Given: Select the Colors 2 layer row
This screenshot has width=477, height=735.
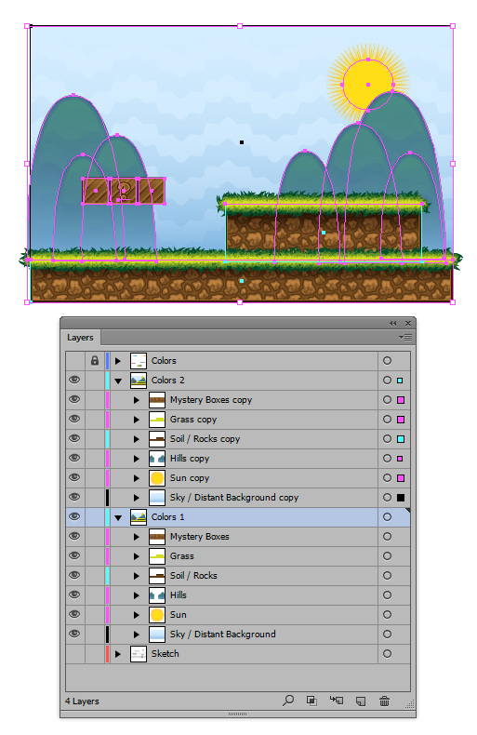Looking at the screenshot, I should 238,381.
